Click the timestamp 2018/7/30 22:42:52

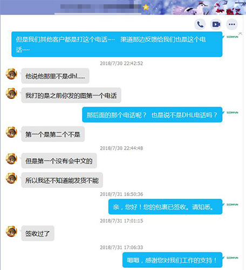tap(121, 63)
